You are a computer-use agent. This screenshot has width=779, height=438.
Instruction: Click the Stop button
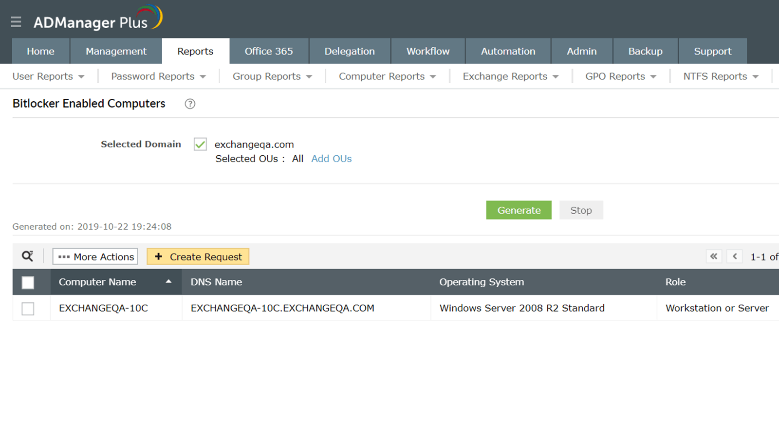[581, 210]
